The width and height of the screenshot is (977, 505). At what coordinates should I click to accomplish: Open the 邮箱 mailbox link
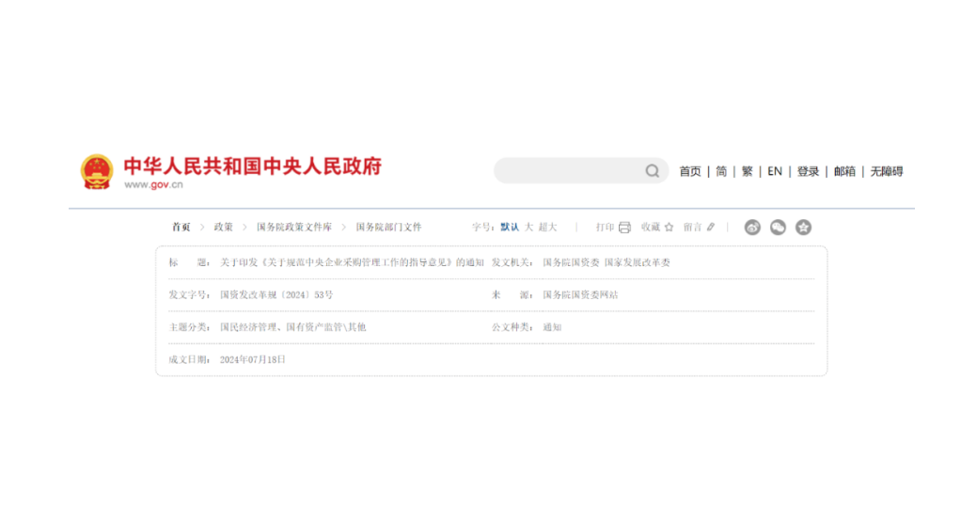pos(844,171)
